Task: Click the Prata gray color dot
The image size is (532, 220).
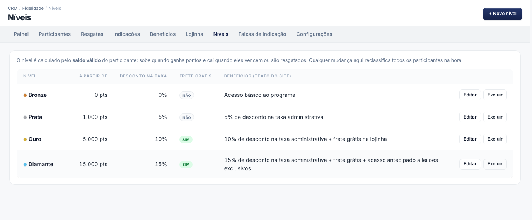Action: coord(25,117)
